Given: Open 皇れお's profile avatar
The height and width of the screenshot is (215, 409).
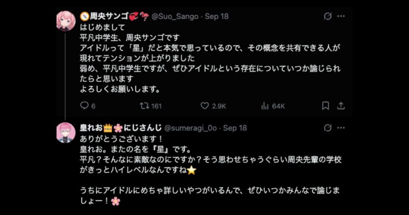Looking at the screenshot, I should [66, 132].
